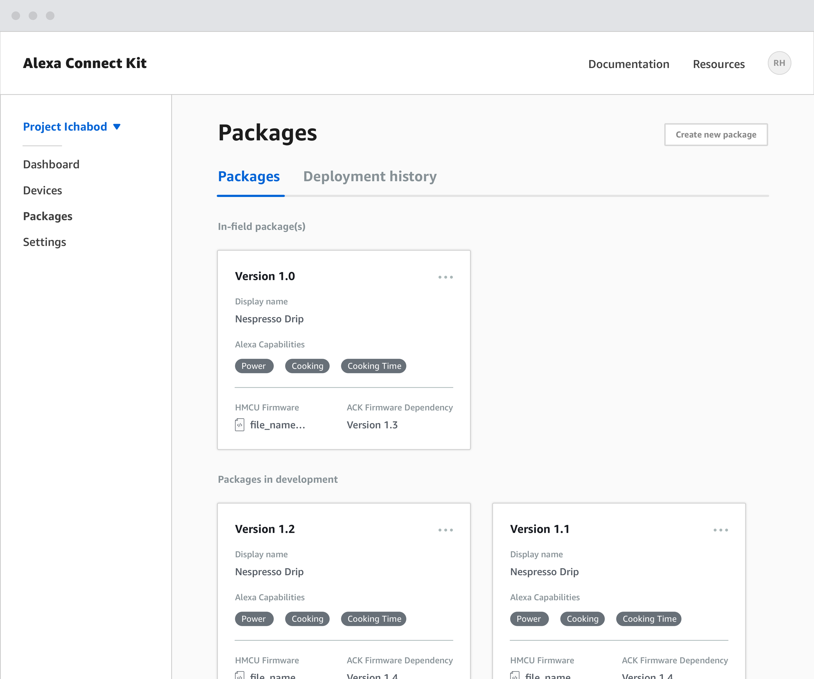Screen dimensions: 814x679
Task: Select the Packages tab
Action: 248,176
